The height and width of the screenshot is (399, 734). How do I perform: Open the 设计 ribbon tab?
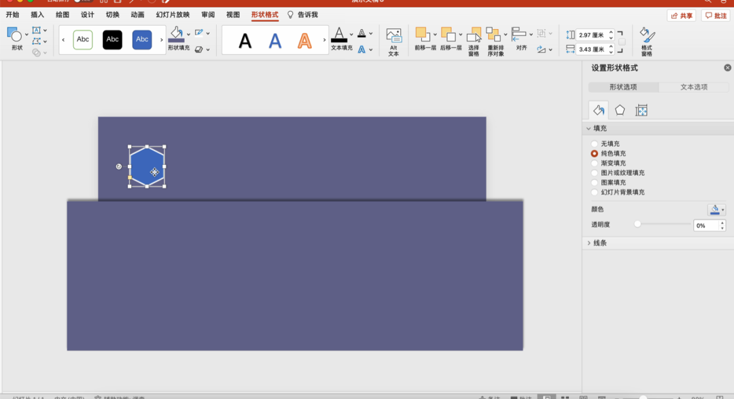(x=88, y=15)
